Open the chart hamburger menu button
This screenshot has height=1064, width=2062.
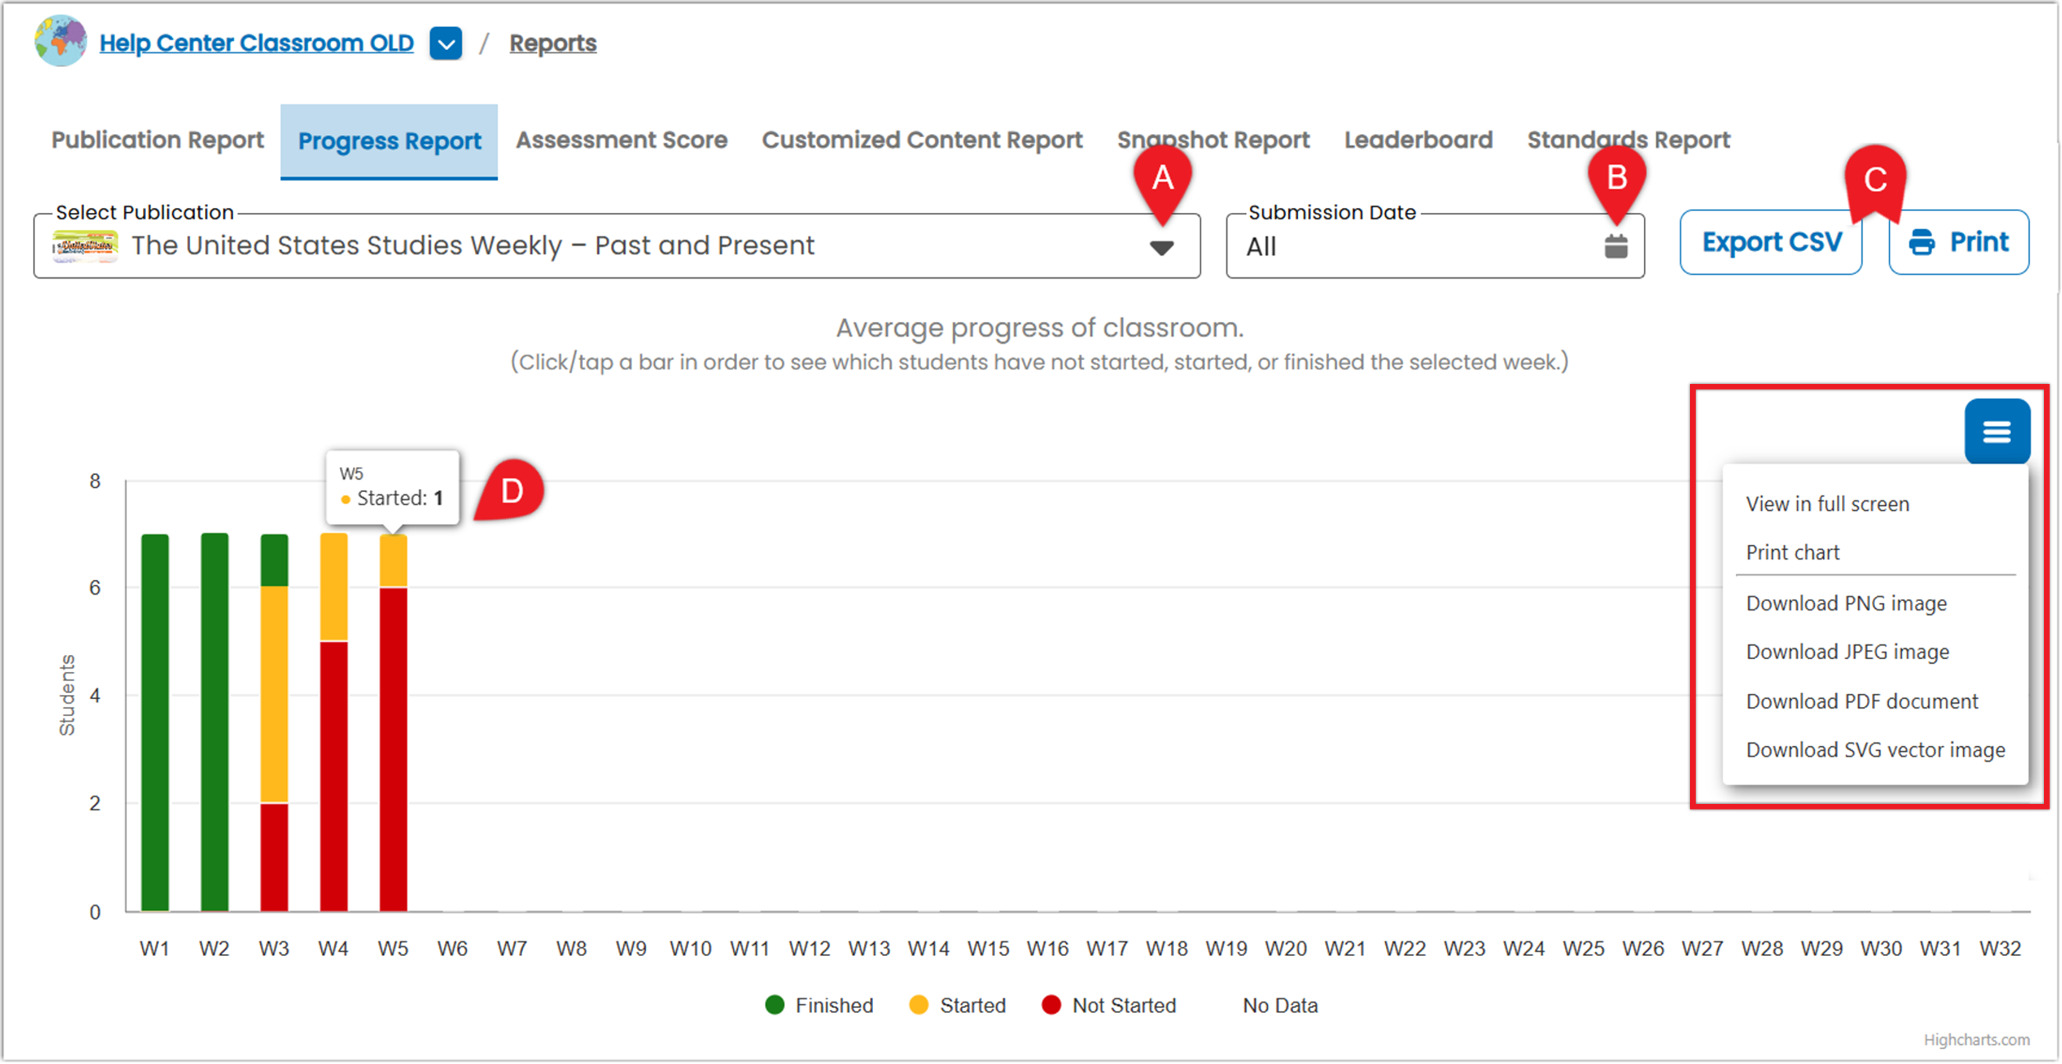click(x=1997, y=431)
